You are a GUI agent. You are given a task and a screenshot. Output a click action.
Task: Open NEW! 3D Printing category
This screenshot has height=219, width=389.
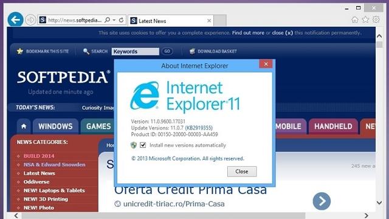(x=46, y=199)
